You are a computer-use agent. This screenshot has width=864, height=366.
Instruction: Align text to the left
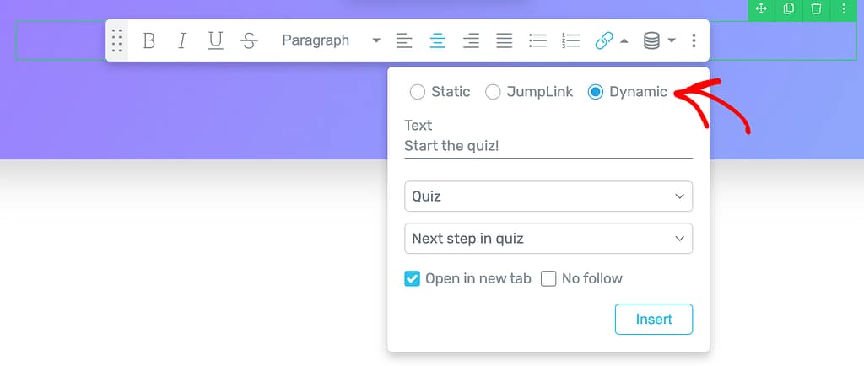pyautogui.click(x=405, y=40)
